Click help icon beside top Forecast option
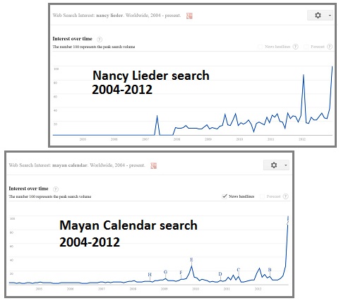This screenshot has height=301, width=341. coord(330,47)
